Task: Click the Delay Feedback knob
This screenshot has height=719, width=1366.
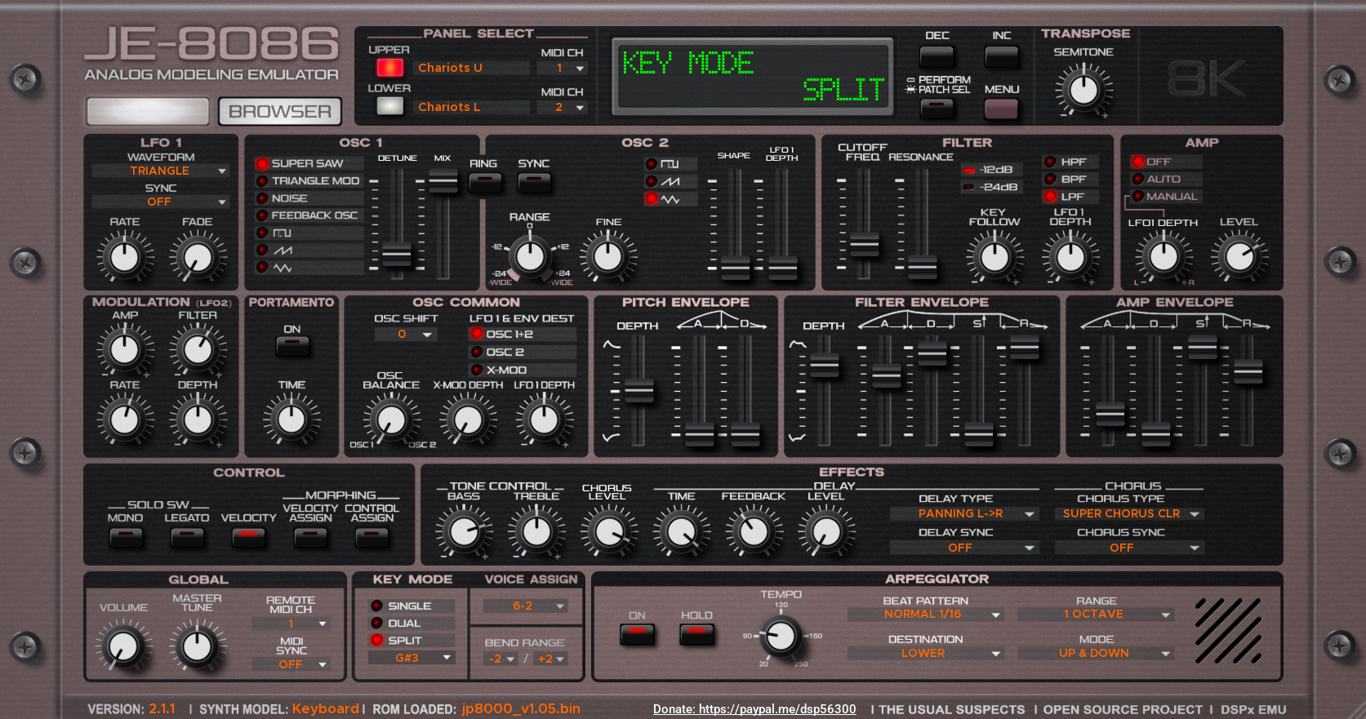Action: [x=754, y=532]
